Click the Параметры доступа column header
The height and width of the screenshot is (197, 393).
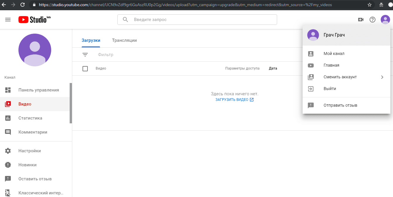point(242,68)
